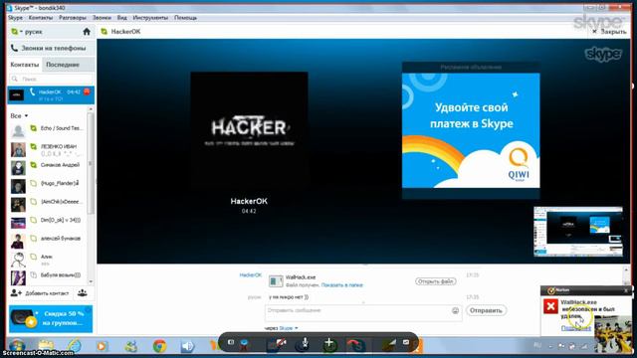End call via red button in HackerOK row

coord(87,92)
